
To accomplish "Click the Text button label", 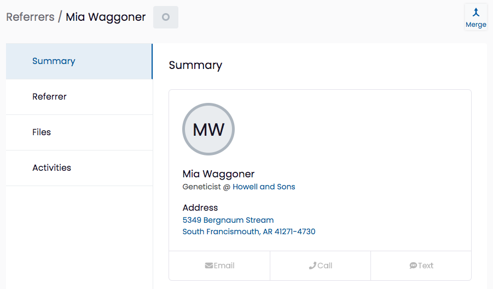I will click(x=426, y=265).
